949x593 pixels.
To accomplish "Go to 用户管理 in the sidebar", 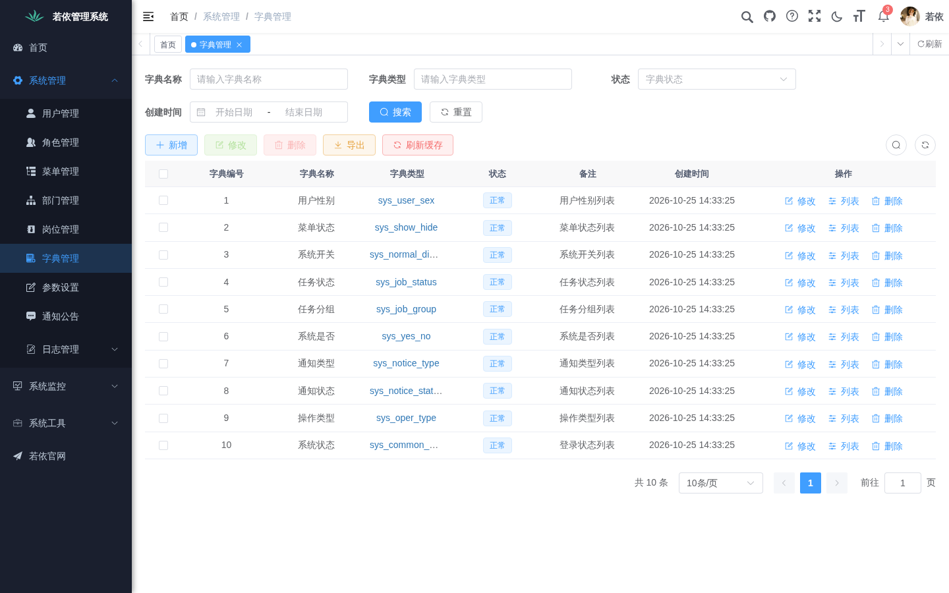I will [x=66, y=113].
